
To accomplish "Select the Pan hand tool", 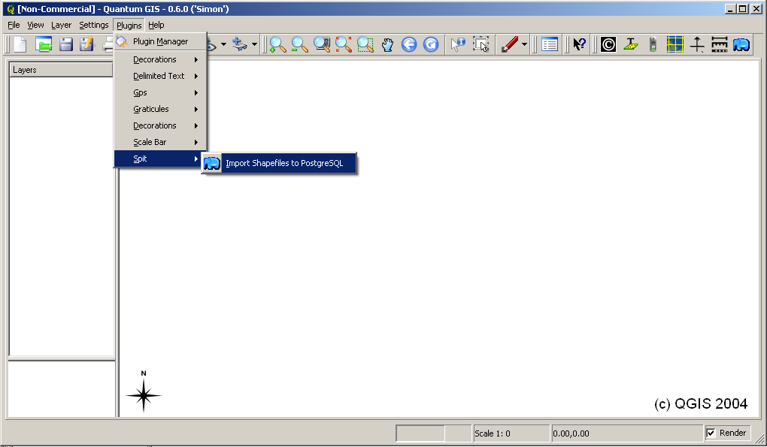I will tap(387, 44).
